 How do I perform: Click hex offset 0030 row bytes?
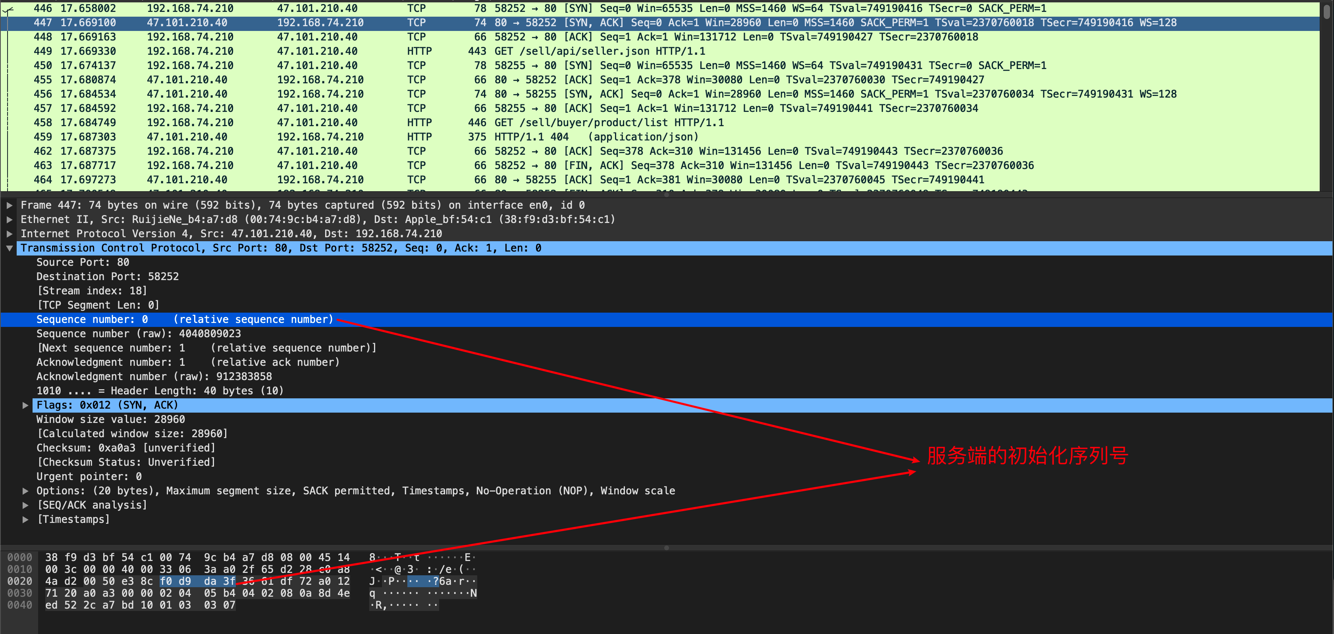coord(197,593)
